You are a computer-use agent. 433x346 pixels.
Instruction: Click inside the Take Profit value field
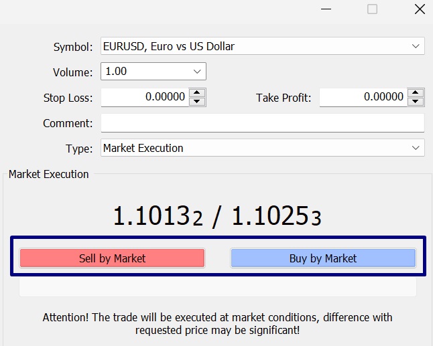click(363, 97)
